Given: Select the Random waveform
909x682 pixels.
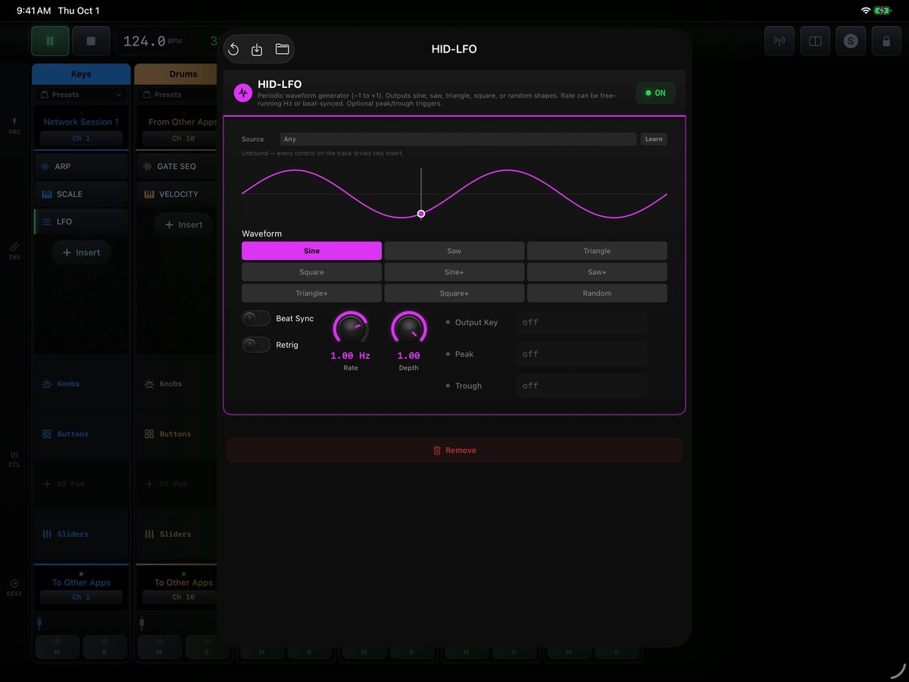Looking at the screenshot, I should click(x=597, y=293).
